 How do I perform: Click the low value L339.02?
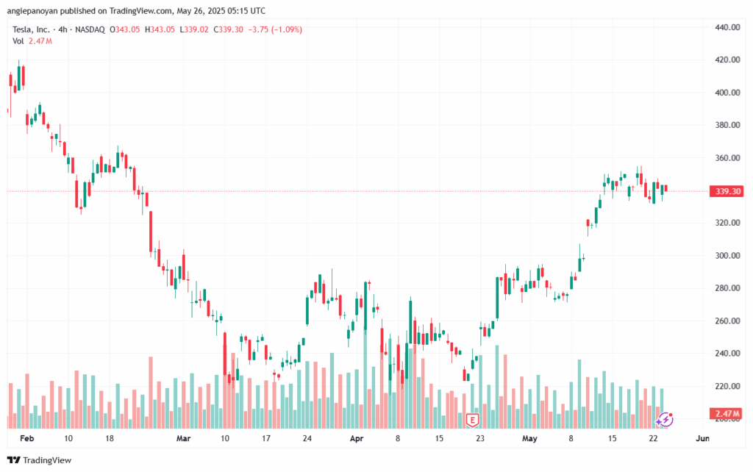pyautogui.click(x=194, y=29)
